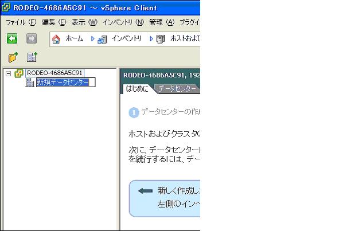The width and height of the screenshot is (351, 231).
Task: Go to ホストおよび breadcrumb entry
Action: pos(185,38)
